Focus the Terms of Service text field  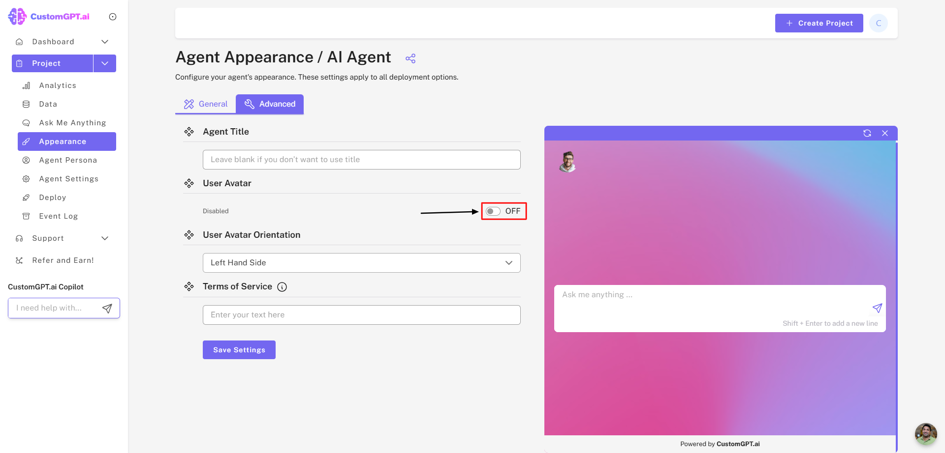362,315
